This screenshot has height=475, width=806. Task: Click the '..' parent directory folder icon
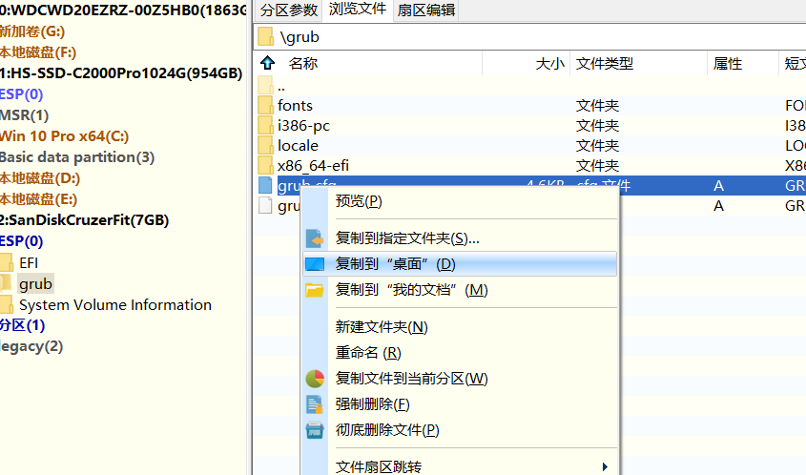(266, 85)
